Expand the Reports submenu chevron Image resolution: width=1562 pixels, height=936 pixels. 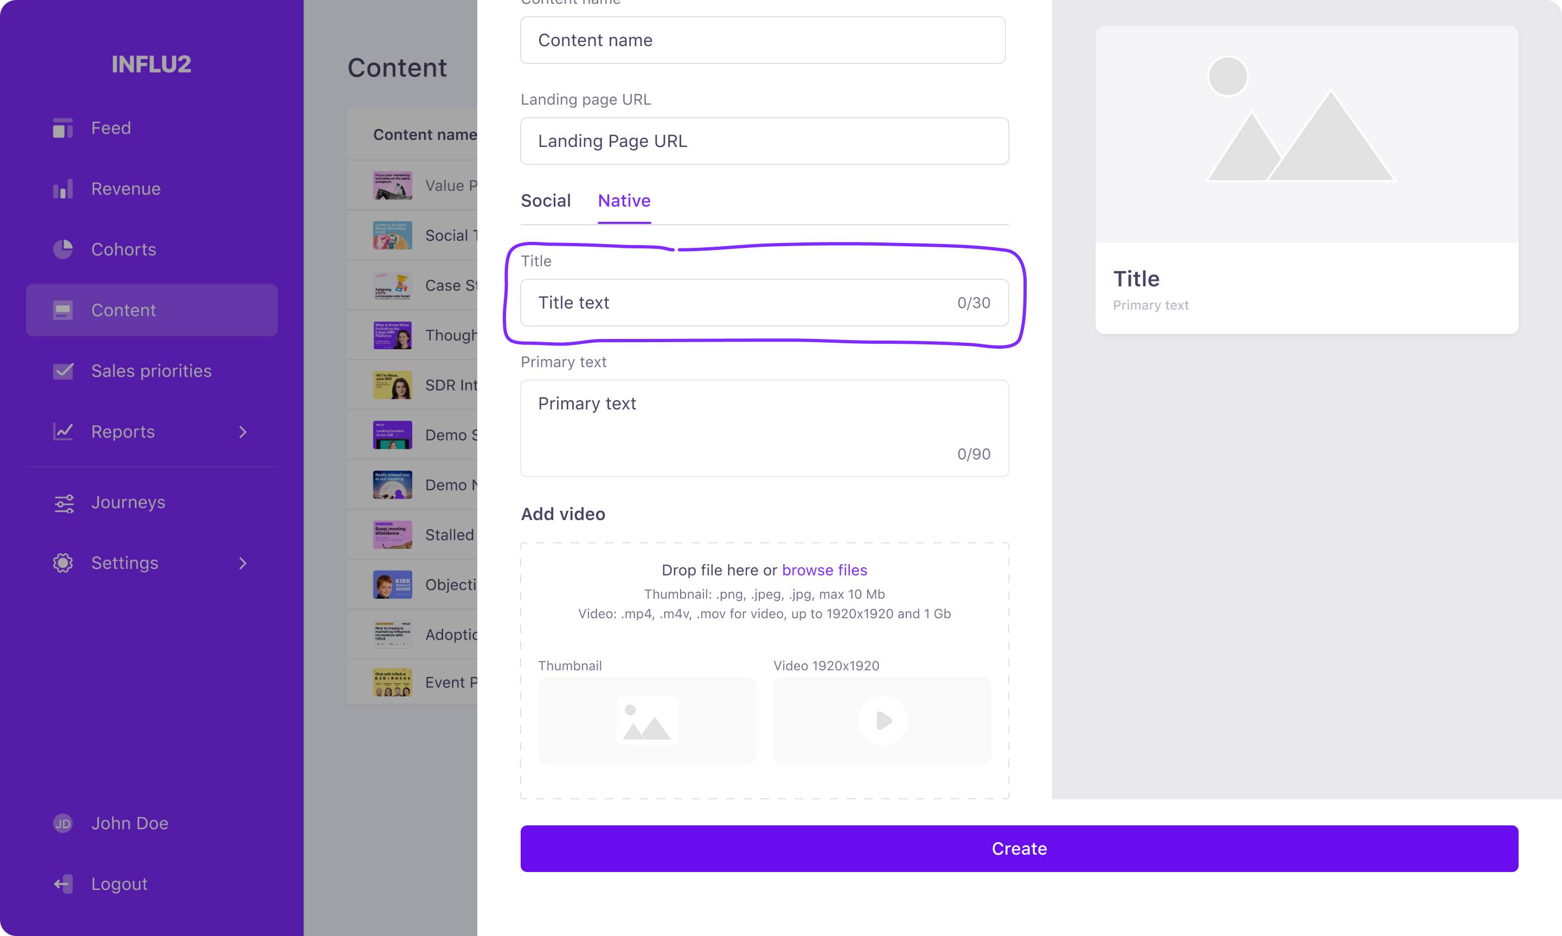[x=243, y=432]
